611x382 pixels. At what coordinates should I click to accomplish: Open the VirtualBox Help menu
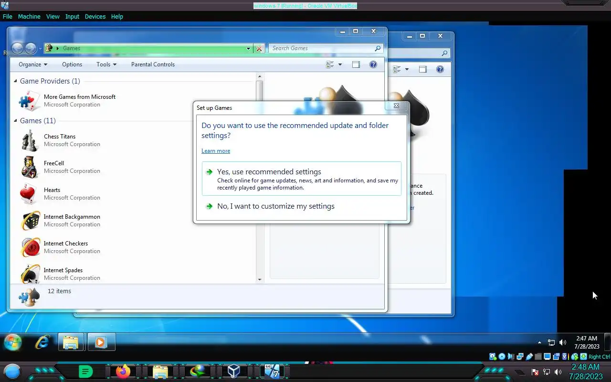click(117, 16)
